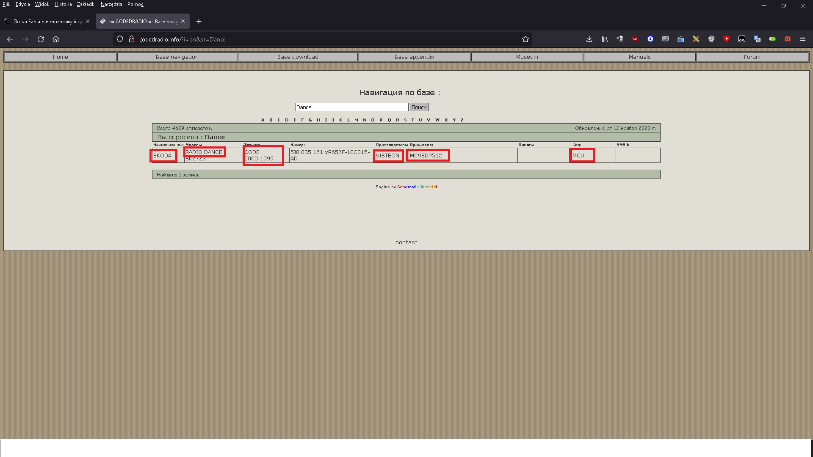Viewport: 813px width, 457px height.
Task: Open the Base navigation page
Action: click(177, 57)
